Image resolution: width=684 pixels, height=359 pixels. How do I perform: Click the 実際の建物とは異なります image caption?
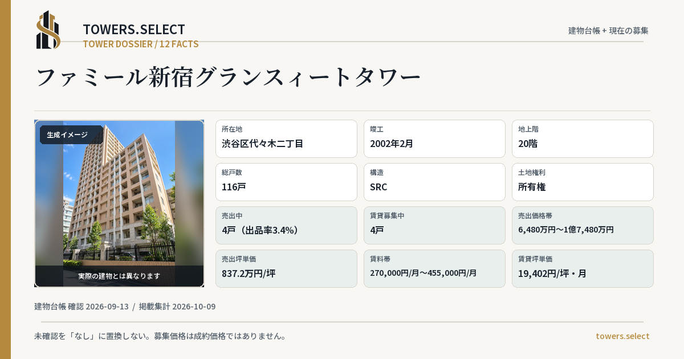point(119,276)
